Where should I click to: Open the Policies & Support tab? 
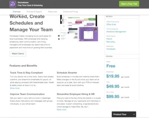34,12
